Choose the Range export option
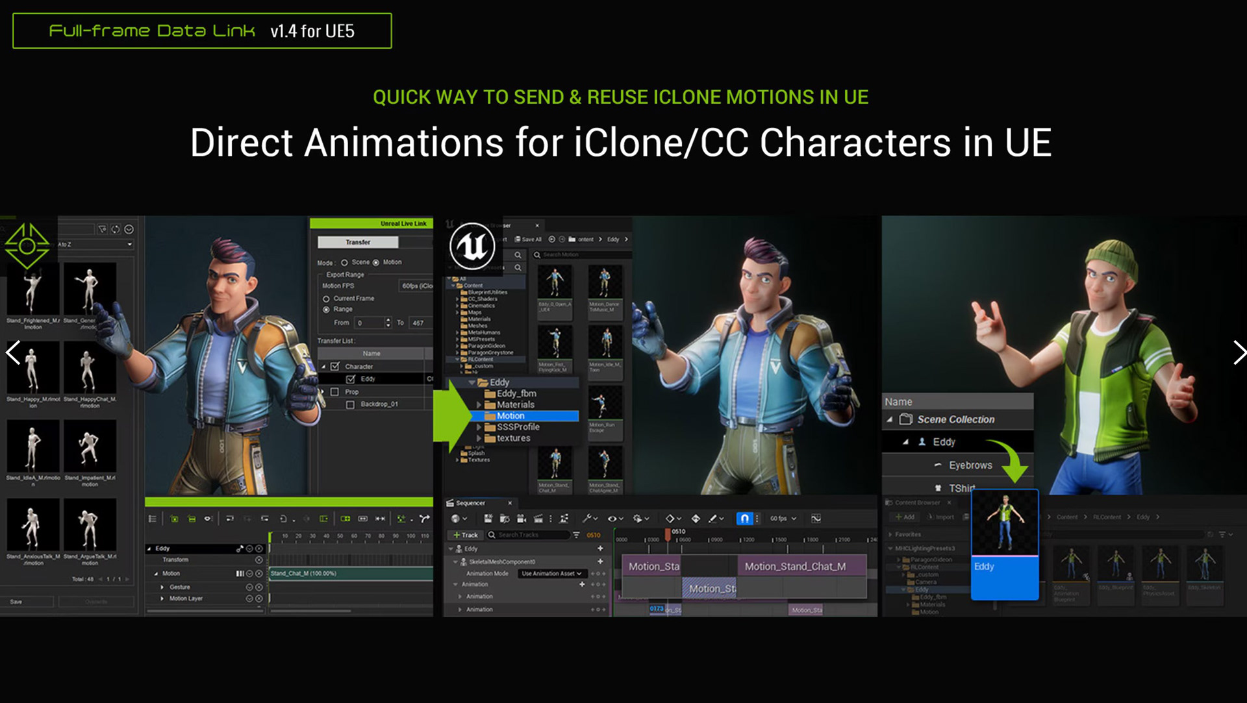1247x703 pixels. pyautogui.click(x=326, y=310)
